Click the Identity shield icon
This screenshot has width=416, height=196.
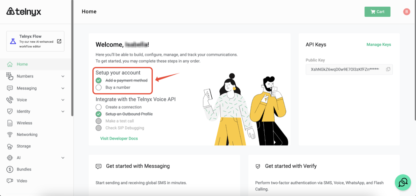point(10,111)
